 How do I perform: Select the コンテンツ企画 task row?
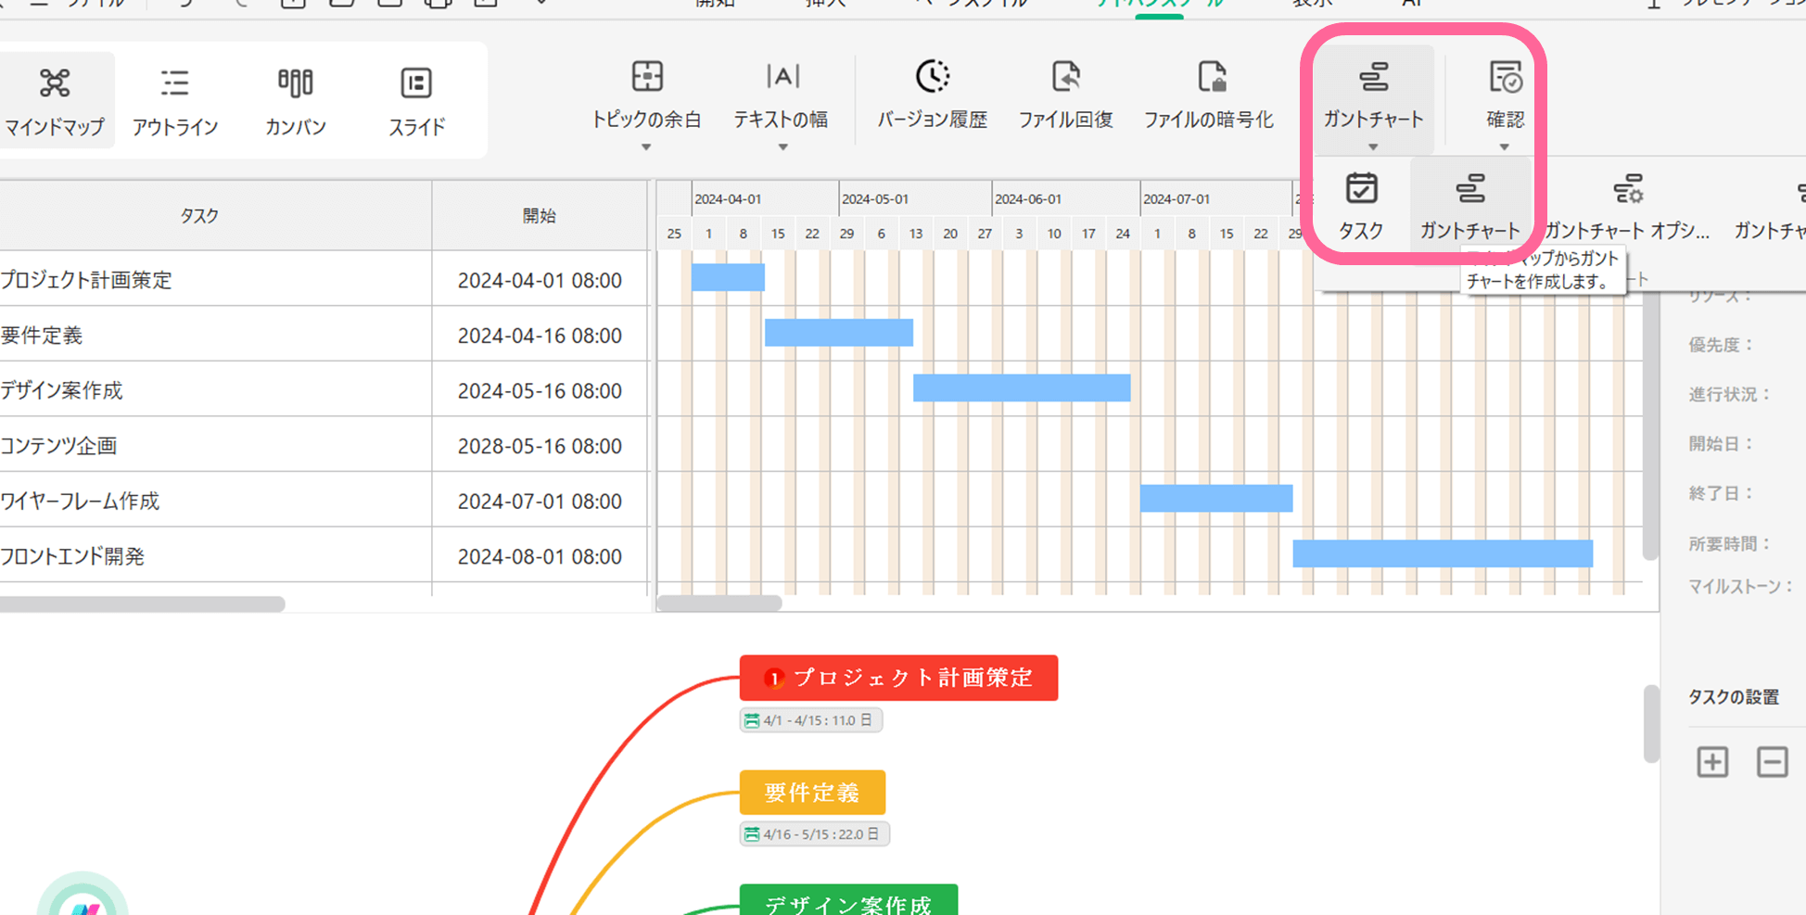tap(324, 445)
